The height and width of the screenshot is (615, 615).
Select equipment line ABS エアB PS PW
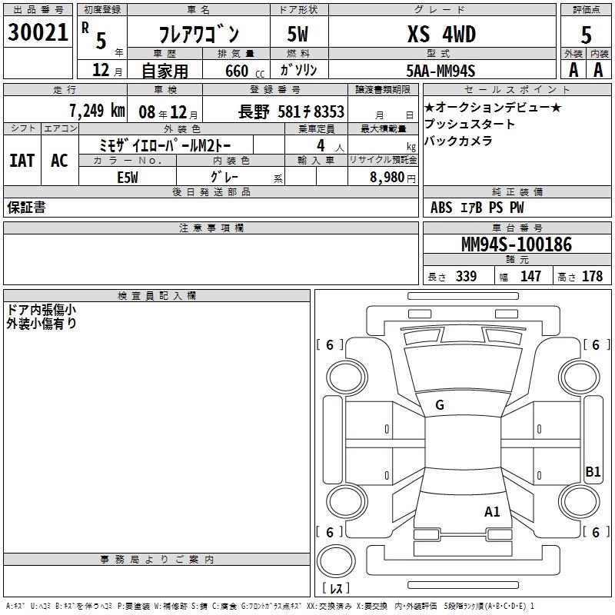click(x=477, y=208)
